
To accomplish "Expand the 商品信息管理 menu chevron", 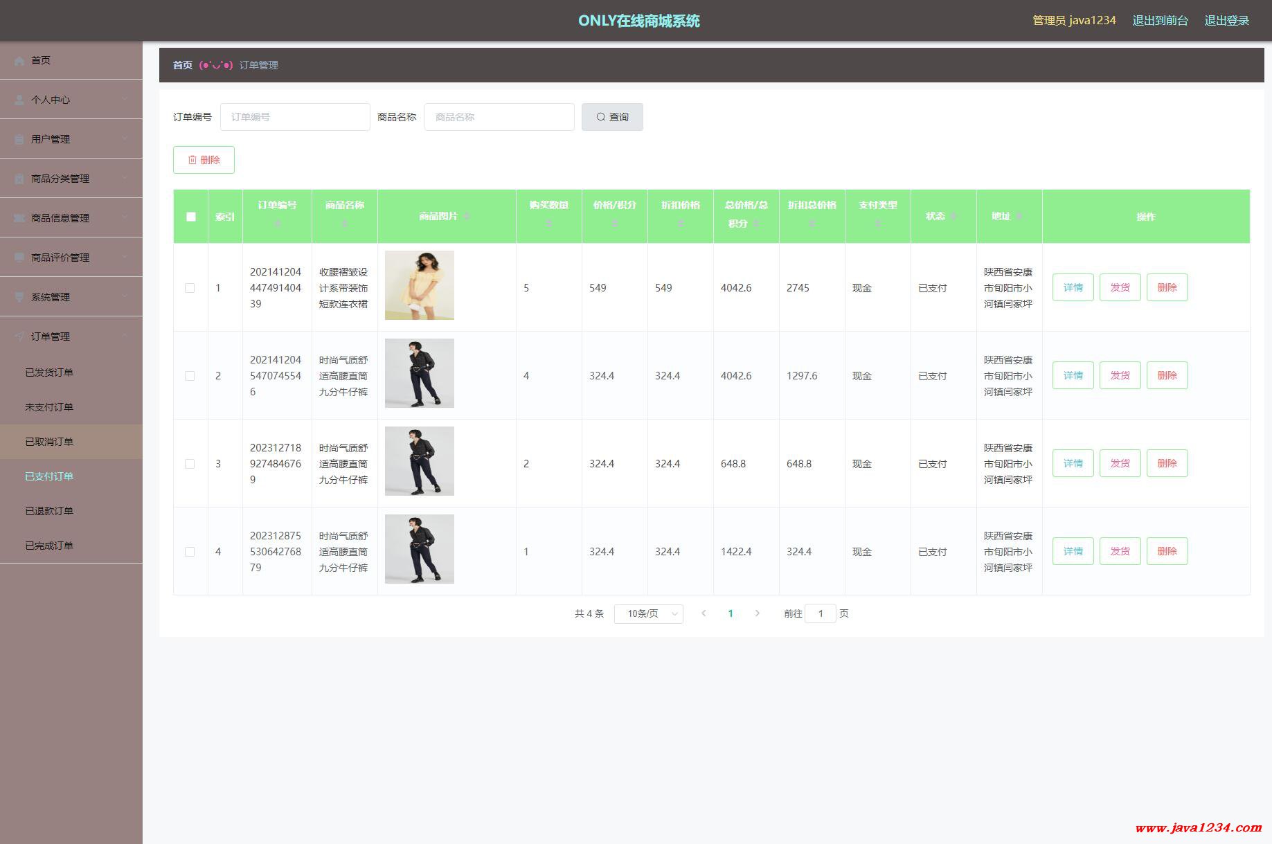I will pyautogui.click(x=125, y=218).
